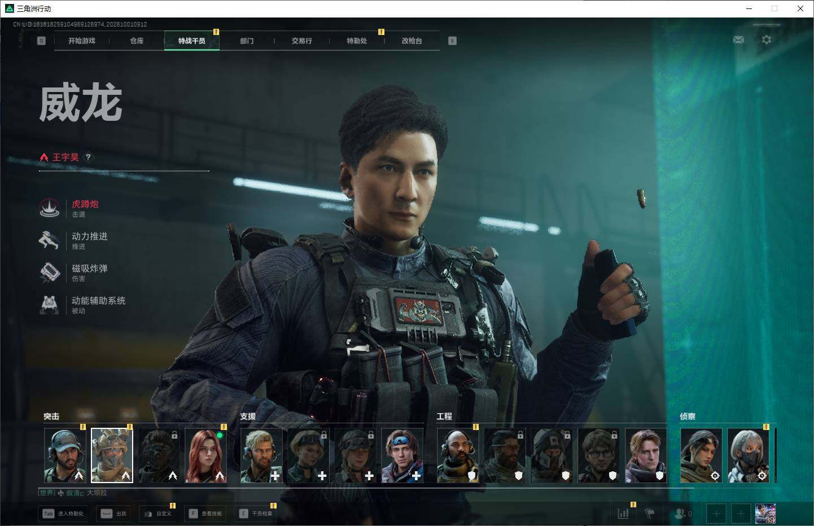Image resolution: width=814 pixels, height=526 pixels.
Task: Switch to the 开始游戏 tab
Action: 82,41
